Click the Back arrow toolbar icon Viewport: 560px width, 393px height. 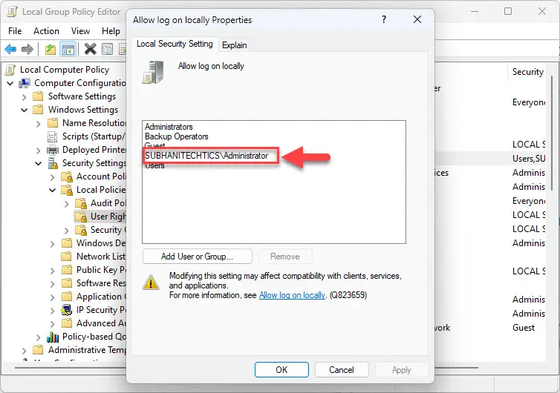pyautogui.click(x=10, y=49)
